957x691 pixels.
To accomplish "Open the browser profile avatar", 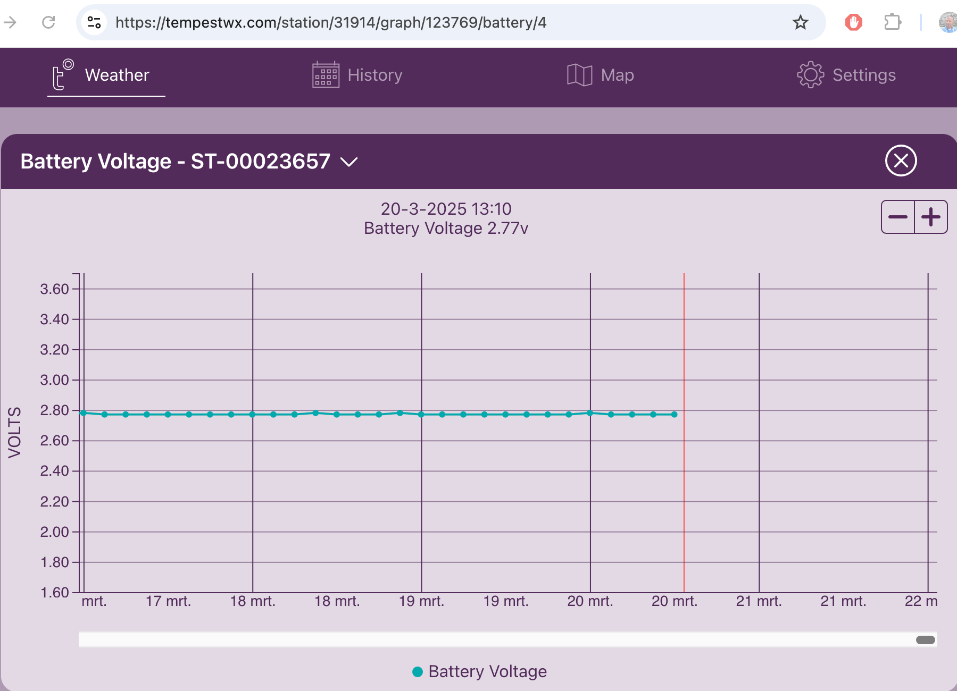I will [x=948, y=22].
